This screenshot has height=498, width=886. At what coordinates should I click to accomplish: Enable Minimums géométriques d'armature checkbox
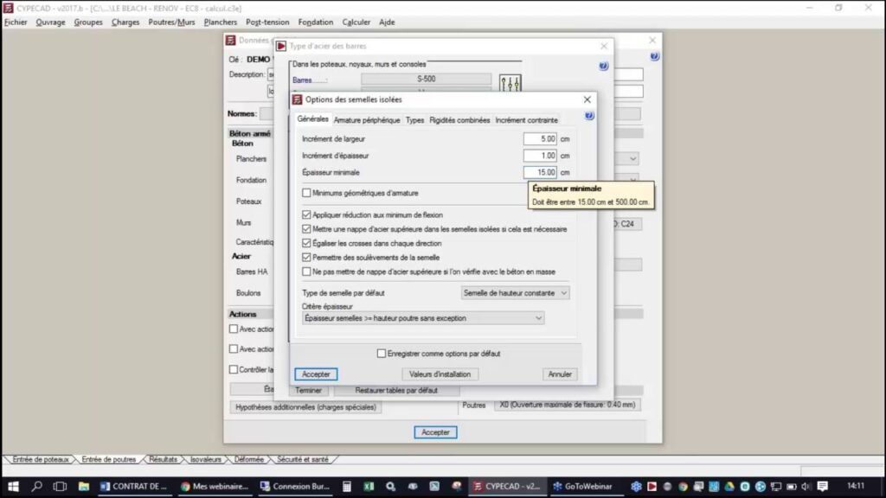pyautogui.click(x=306, y=193)
